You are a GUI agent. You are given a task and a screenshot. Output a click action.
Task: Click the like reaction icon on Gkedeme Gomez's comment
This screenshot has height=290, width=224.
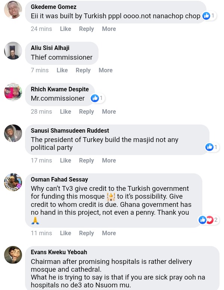[x=206, y=16]
